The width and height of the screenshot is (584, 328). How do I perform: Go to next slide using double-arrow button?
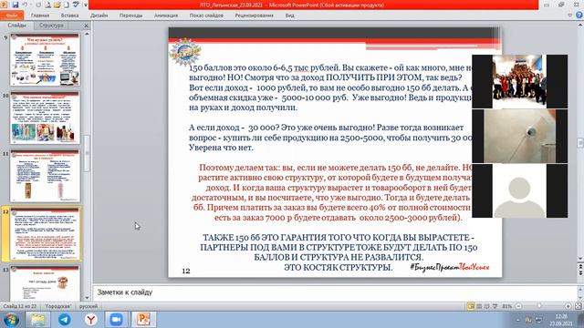[580, 273]
